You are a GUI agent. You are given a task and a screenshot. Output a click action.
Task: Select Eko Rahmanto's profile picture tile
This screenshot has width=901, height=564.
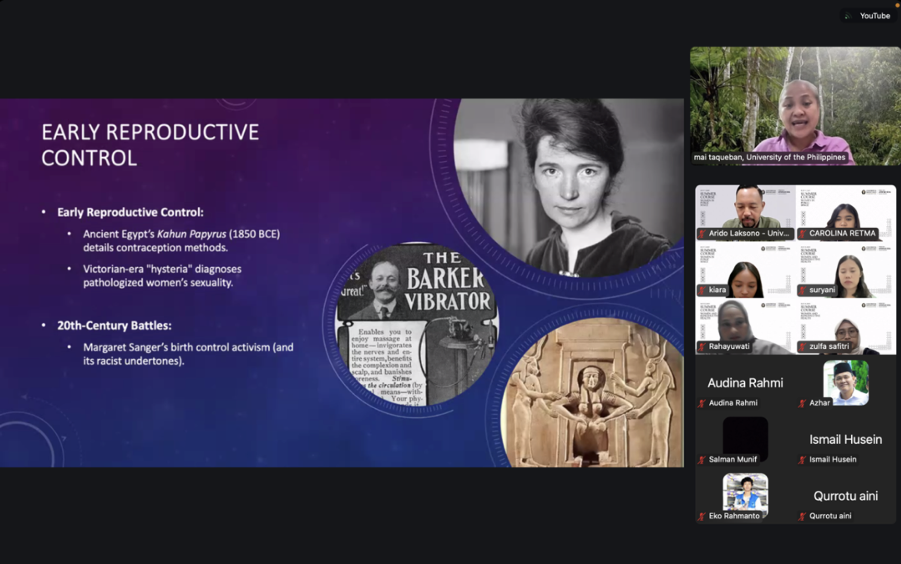coord(745,493)
